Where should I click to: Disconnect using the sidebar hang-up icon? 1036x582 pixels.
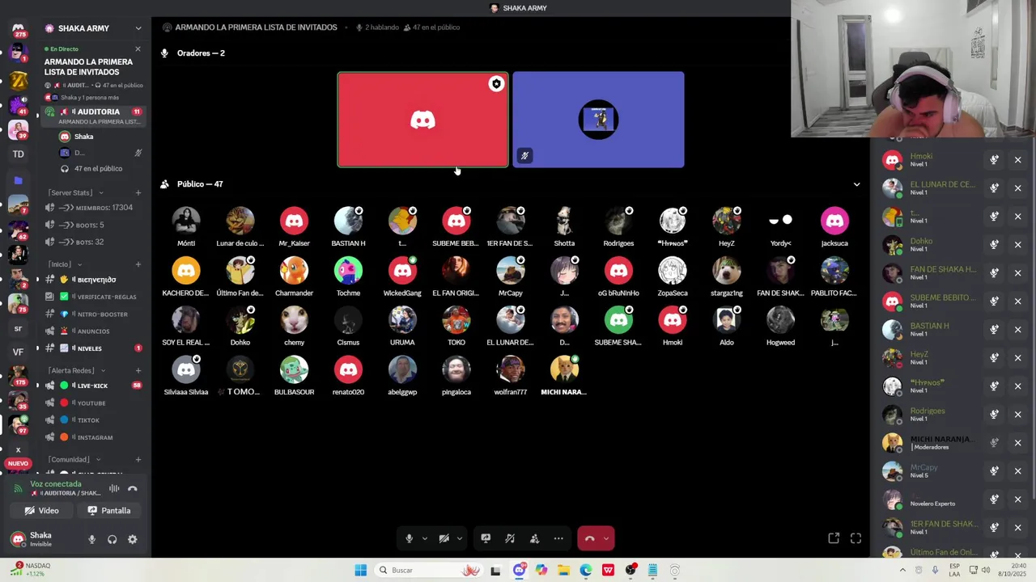click(133, 488)
